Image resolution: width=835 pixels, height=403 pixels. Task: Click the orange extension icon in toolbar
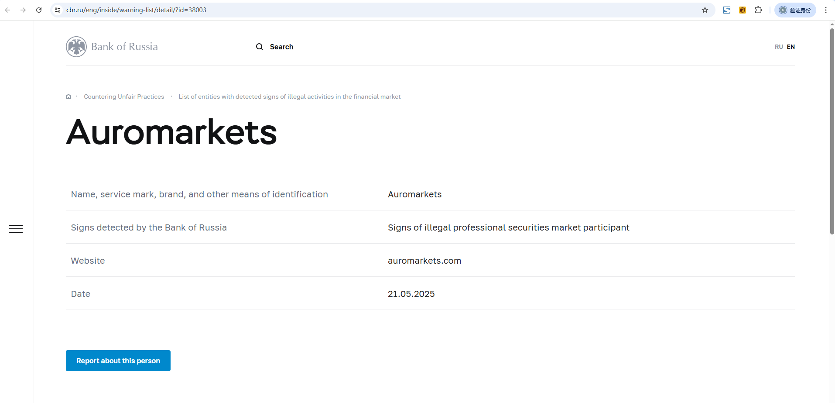[743, 10]
